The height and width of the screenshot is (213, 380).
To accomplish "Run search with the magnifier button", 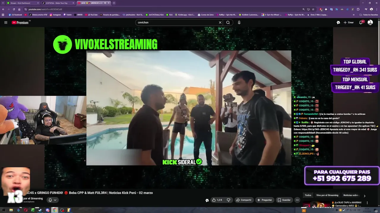I will pos(228,22).
